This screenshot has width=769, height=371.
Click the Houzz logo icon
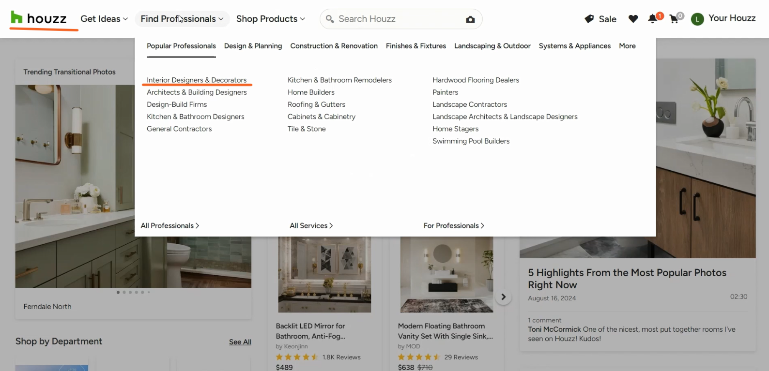pyautogui.click(x=16, y=18)
